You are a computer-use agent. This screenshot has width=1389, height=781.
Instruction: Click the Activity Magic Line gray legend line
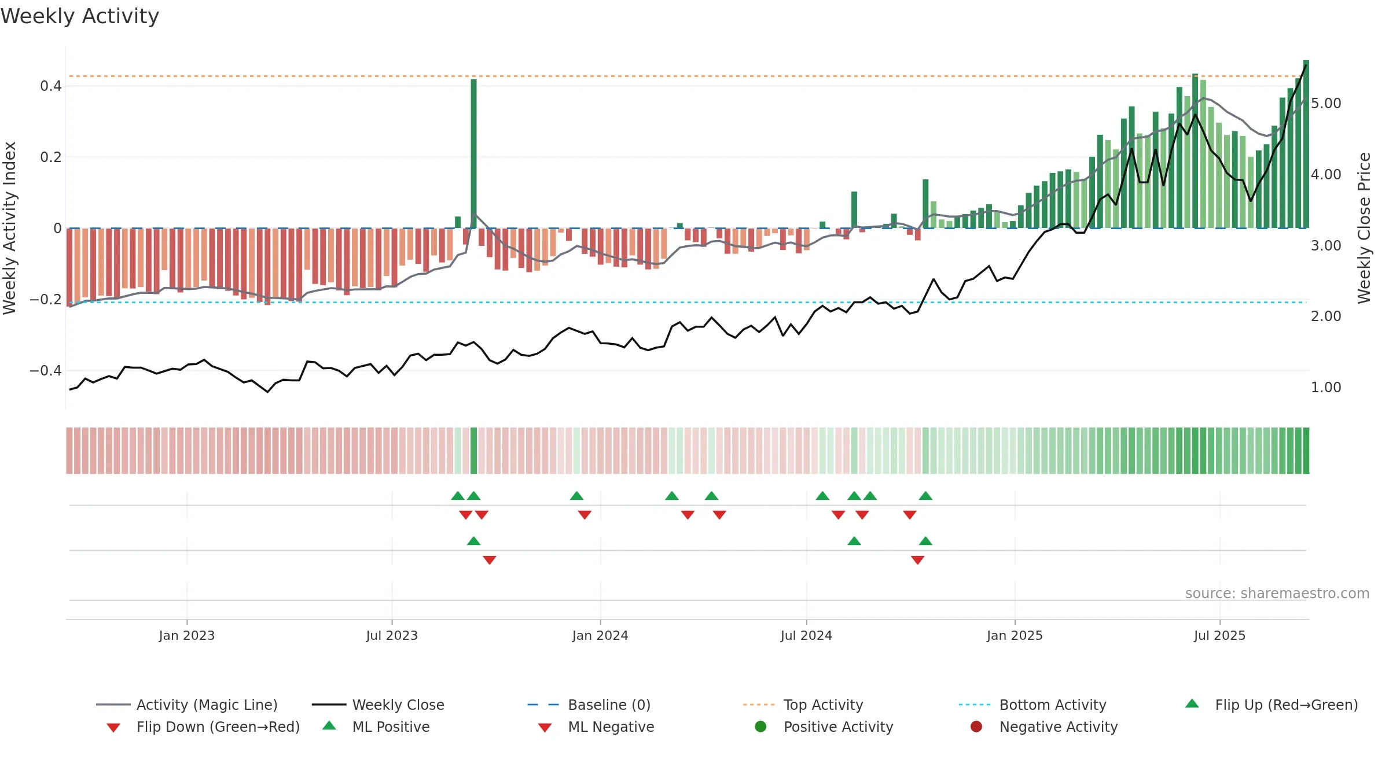pyautogui.click(x=113, y=705)
